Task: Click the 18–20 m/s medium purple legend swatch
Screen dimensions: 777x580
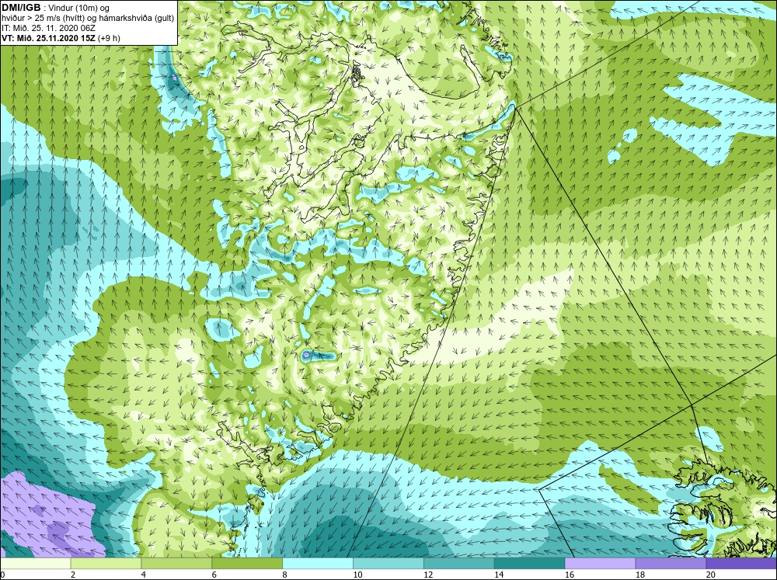Action: (671, 564)
